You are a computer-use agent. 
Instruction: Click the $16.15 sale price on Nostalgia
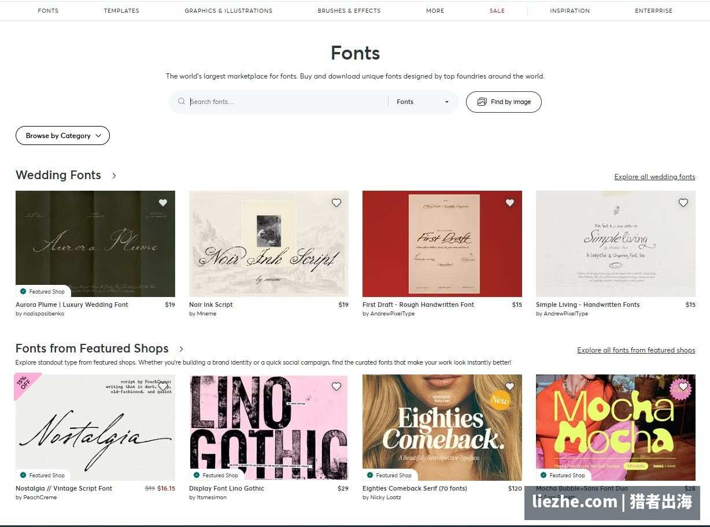[166, 488]
